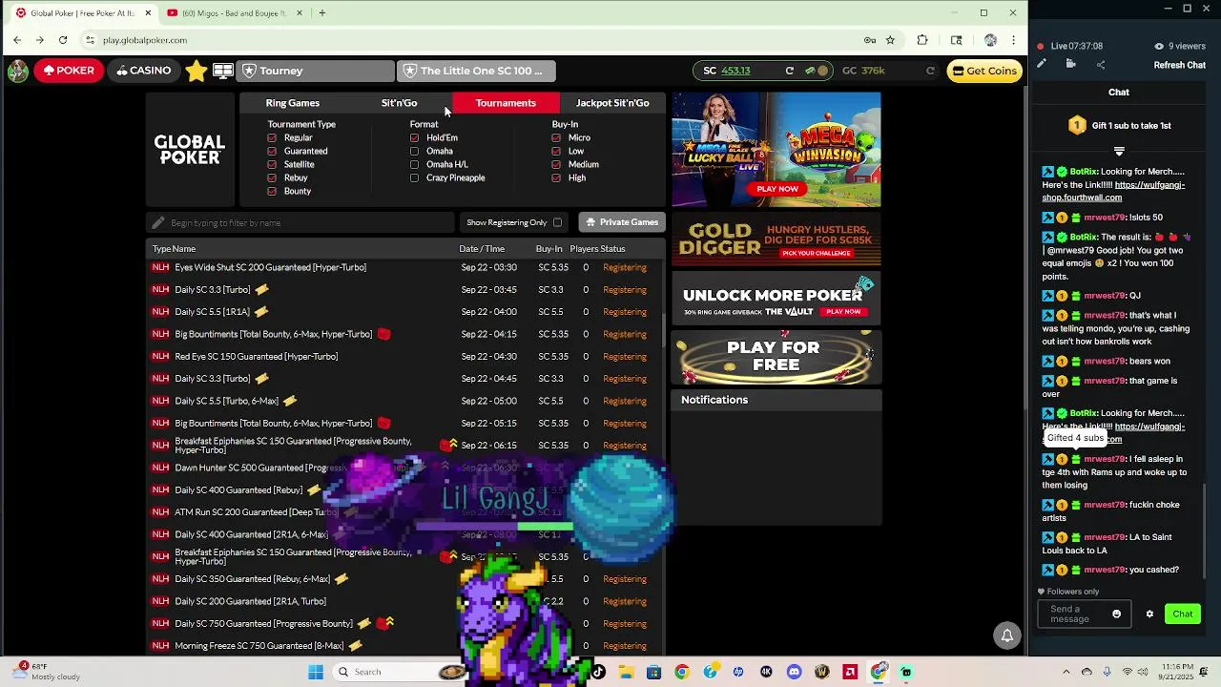Open the Ring Games tab
The image size is (1221, 687).
(292, 103)
